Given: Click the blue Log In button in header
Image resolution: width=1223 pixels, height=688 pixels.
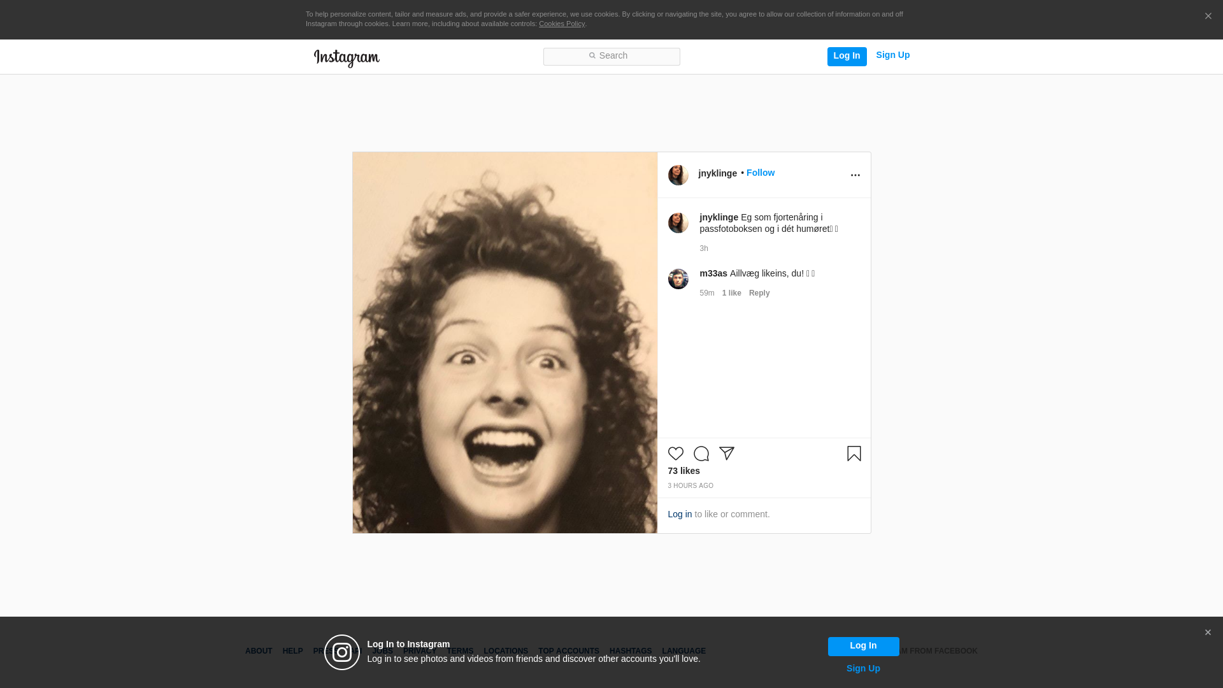Looking at the screenshot, I should [x=847, y=56].
